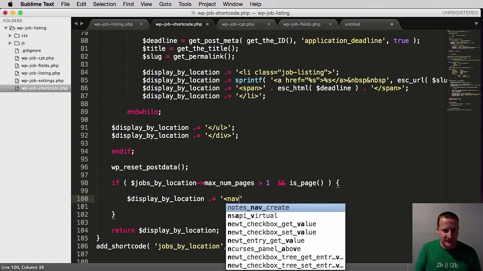
Task: Click the green zoom window button
Action: 20,13
